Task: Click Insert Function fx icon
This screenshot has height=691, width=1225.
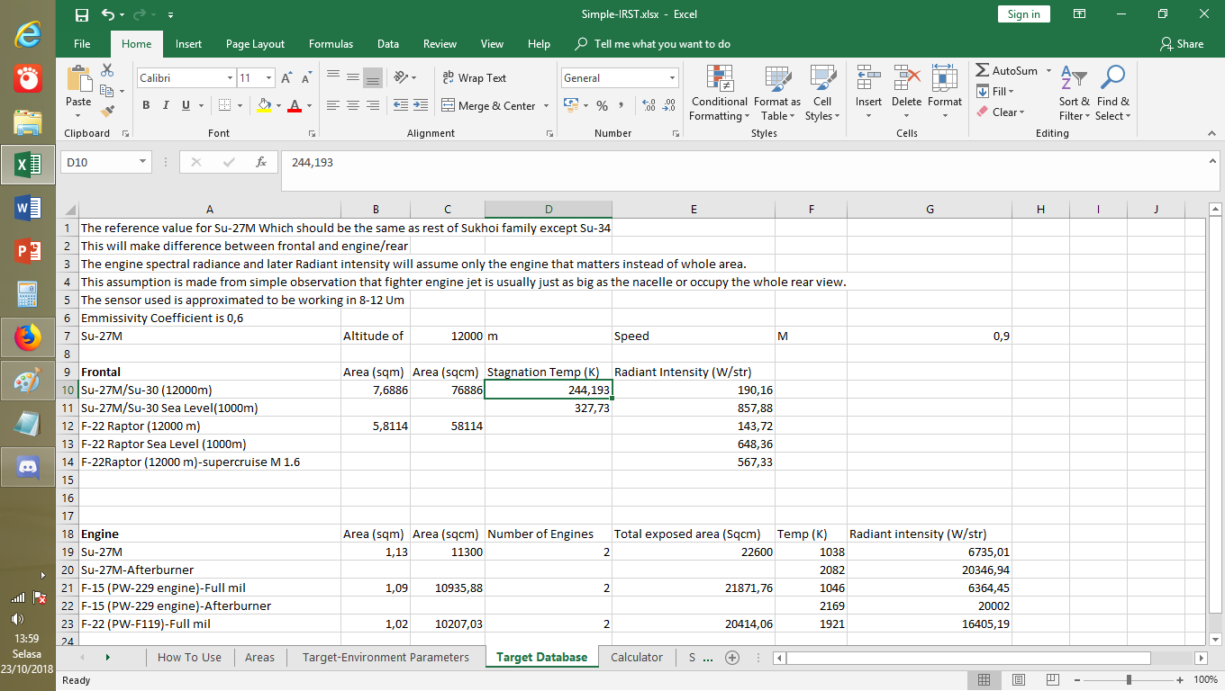Action: pyautogui.click(x=261, y=162)
